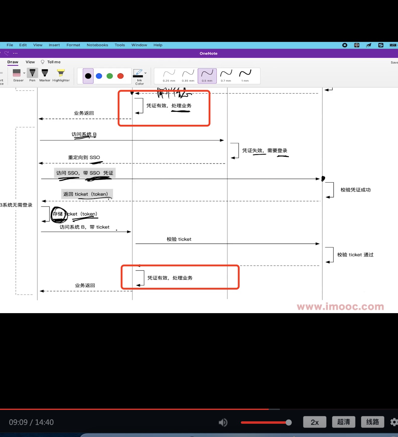Open the Window menu
This screenshot has height=437, width=398.
[139, 45]
